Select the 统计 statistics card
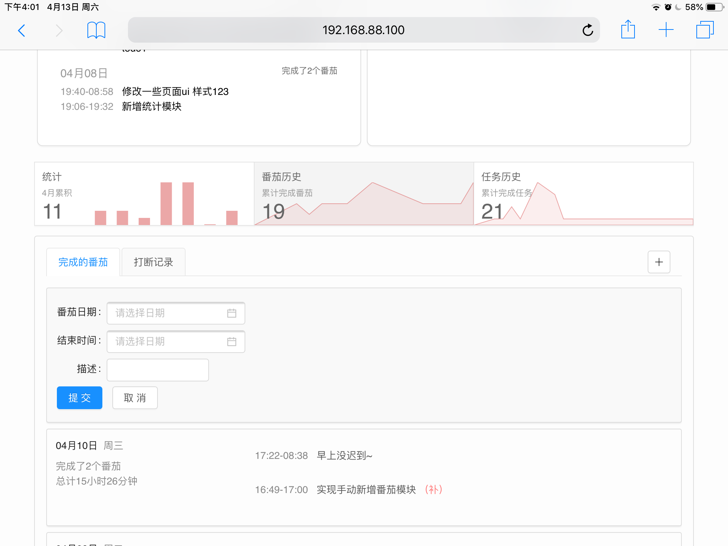728x546 pixels. [x=144, y=194]
